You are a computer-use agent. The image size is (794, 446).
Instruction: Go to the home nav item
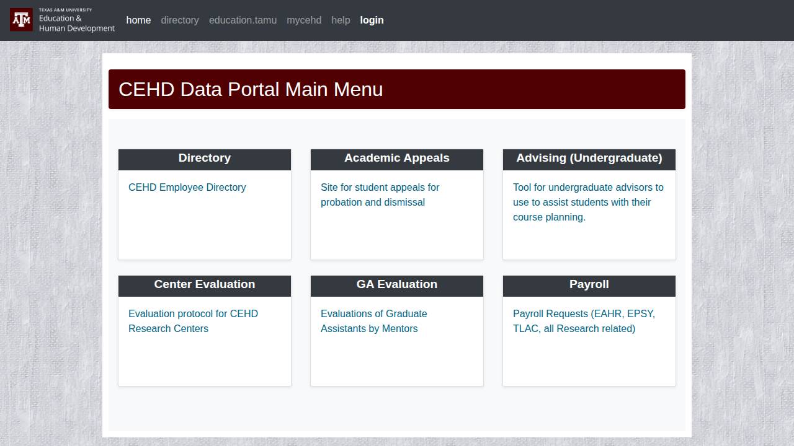point(138,20)
